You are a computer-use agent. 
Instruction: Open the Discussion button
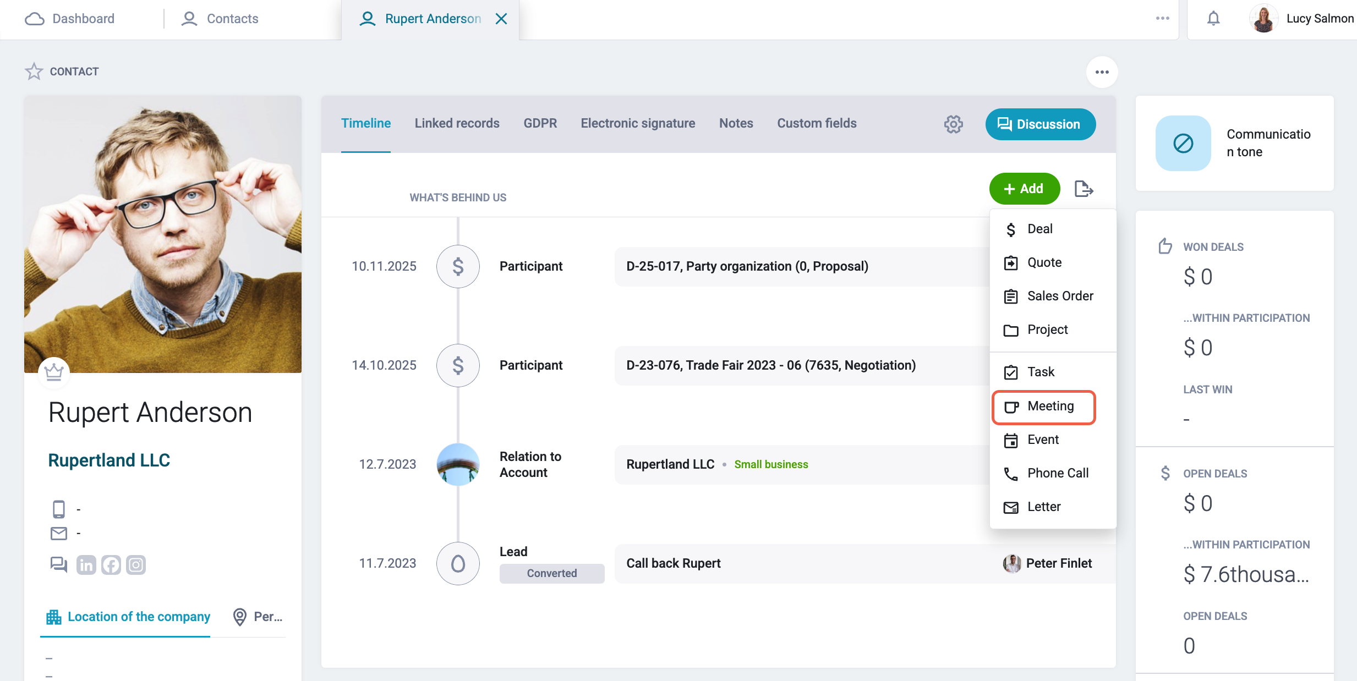click(1040, 124)
